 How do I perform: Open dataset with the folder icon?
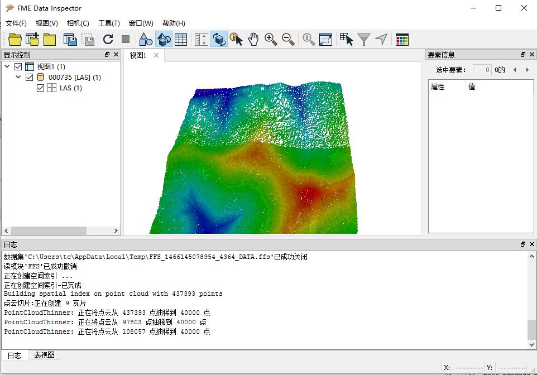15,40
